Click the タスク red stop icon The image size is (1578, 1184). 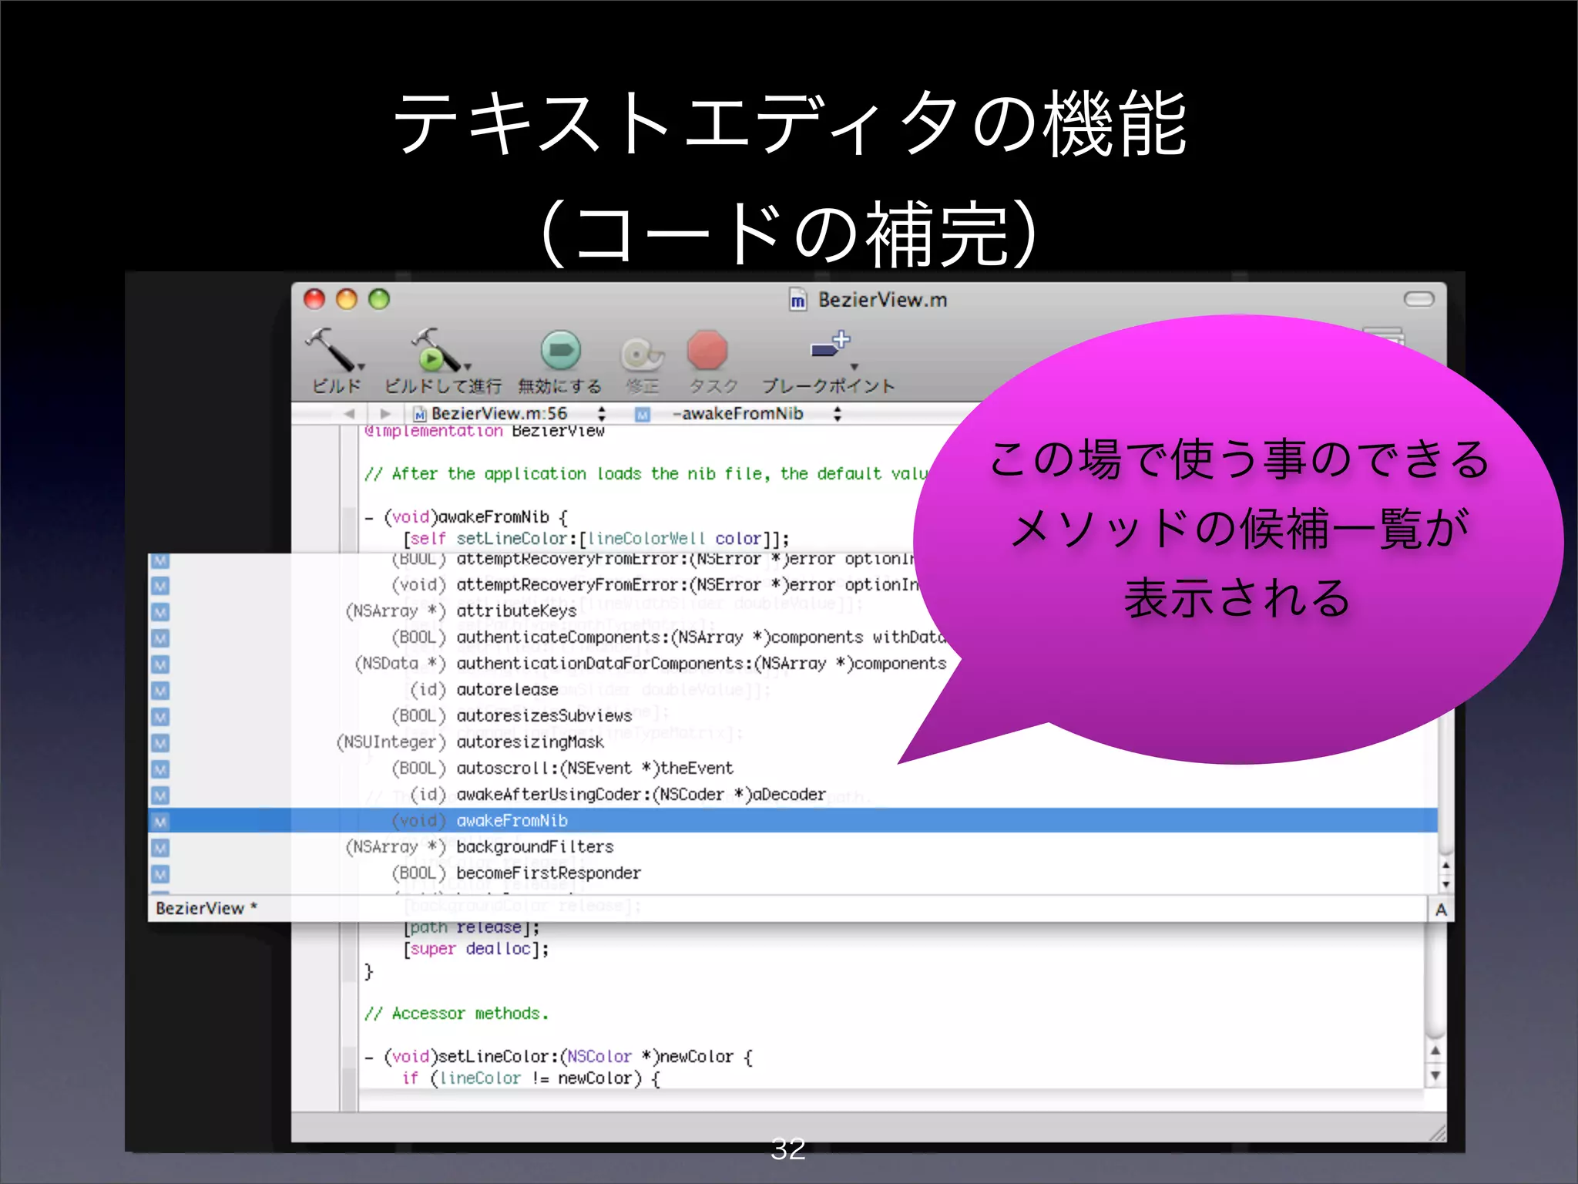coord(707,351)
